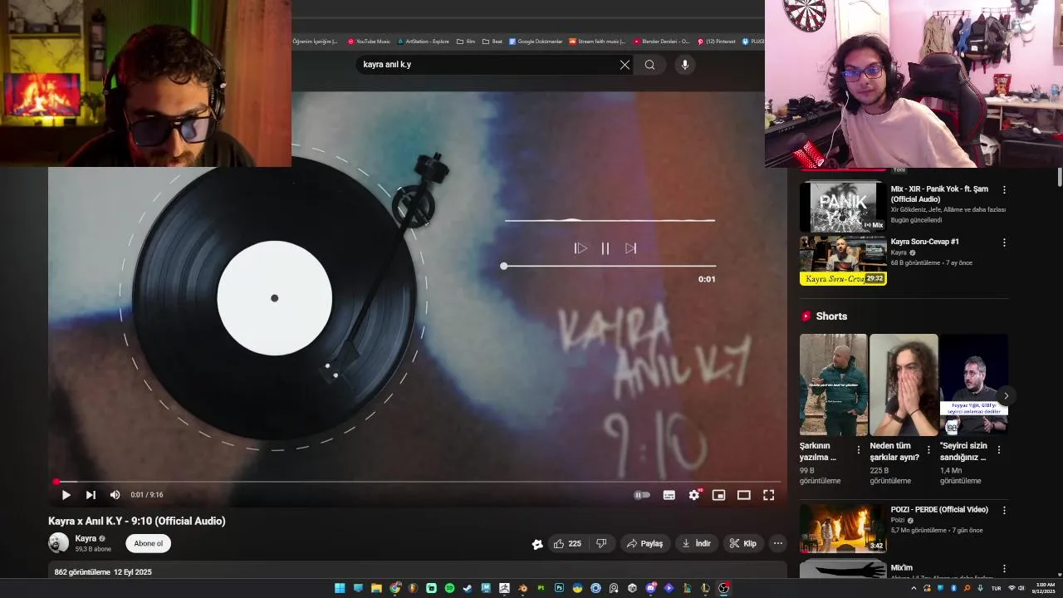Open player settings gear
This screenshot has width=1063, height=598.
[694, 495]
